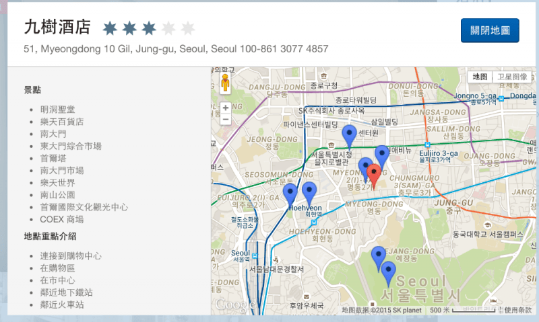Click the 使用条款 terms link on map
The height and width of the screenshot is (322, 539).
tap(517, 311)
